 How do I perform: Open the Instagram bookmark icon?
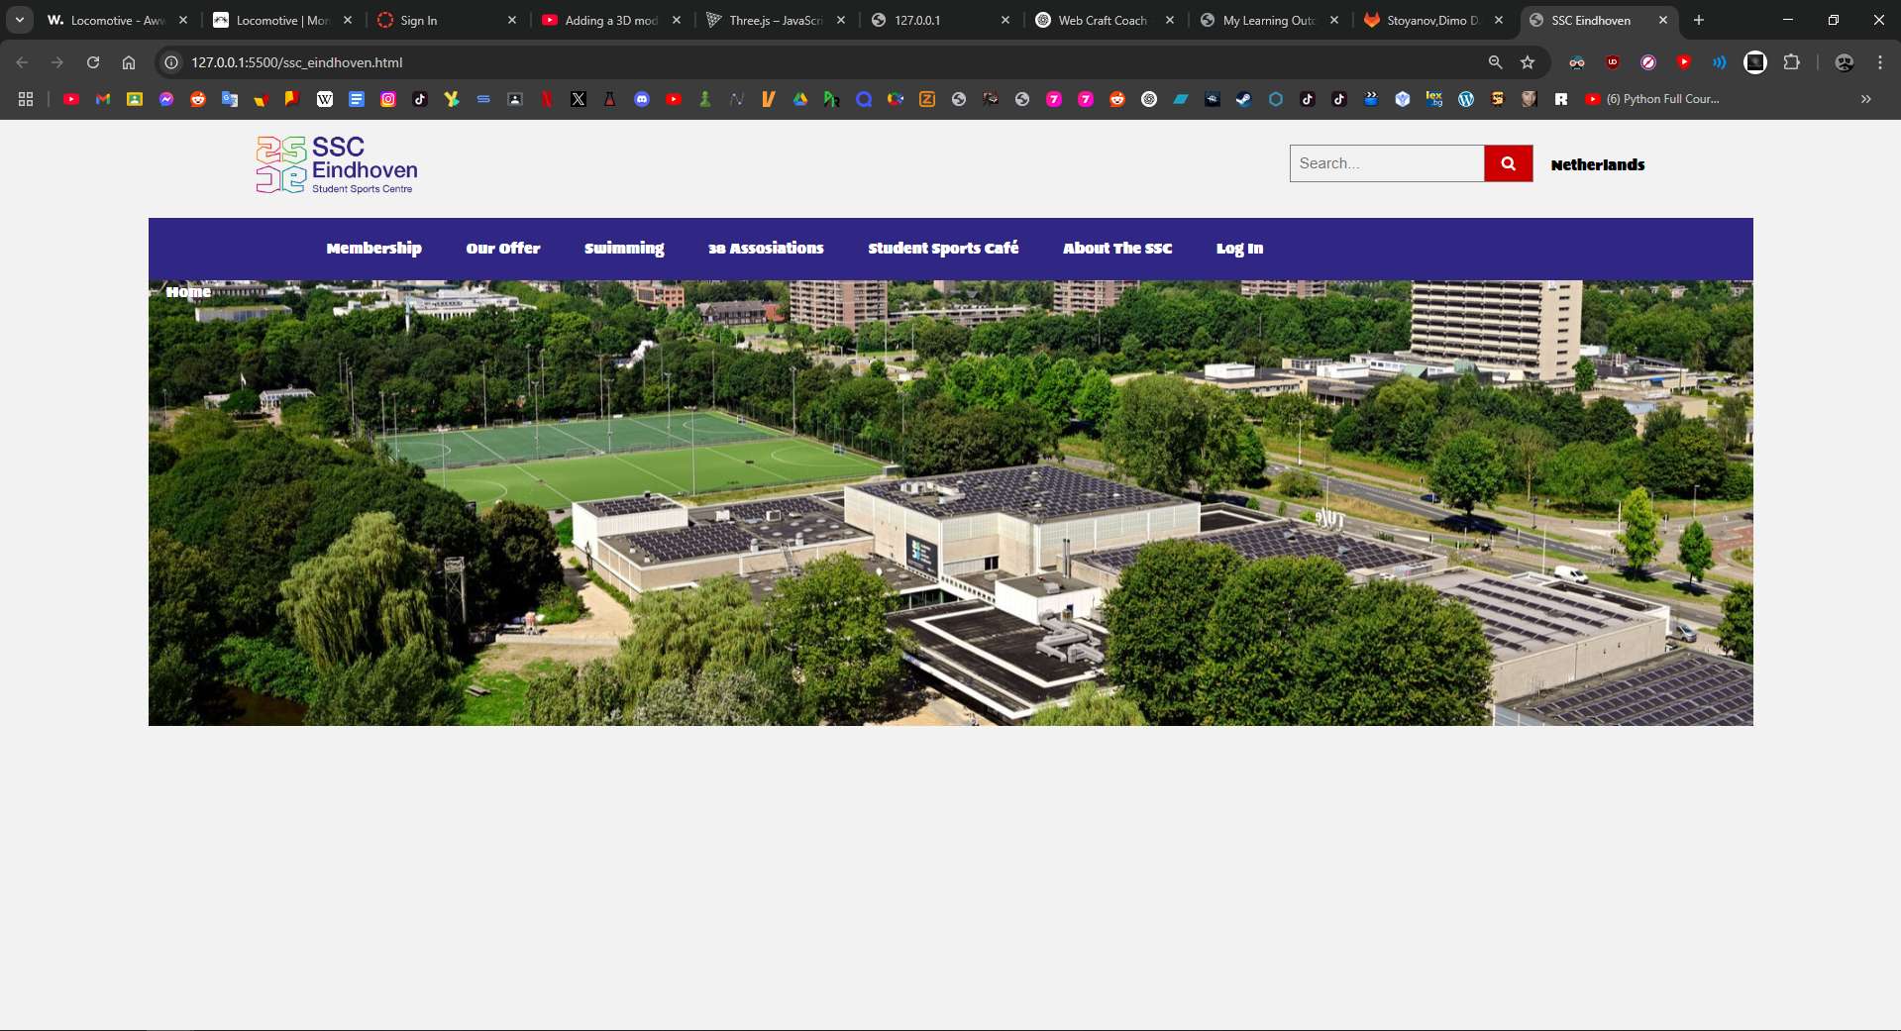(388, 99)
